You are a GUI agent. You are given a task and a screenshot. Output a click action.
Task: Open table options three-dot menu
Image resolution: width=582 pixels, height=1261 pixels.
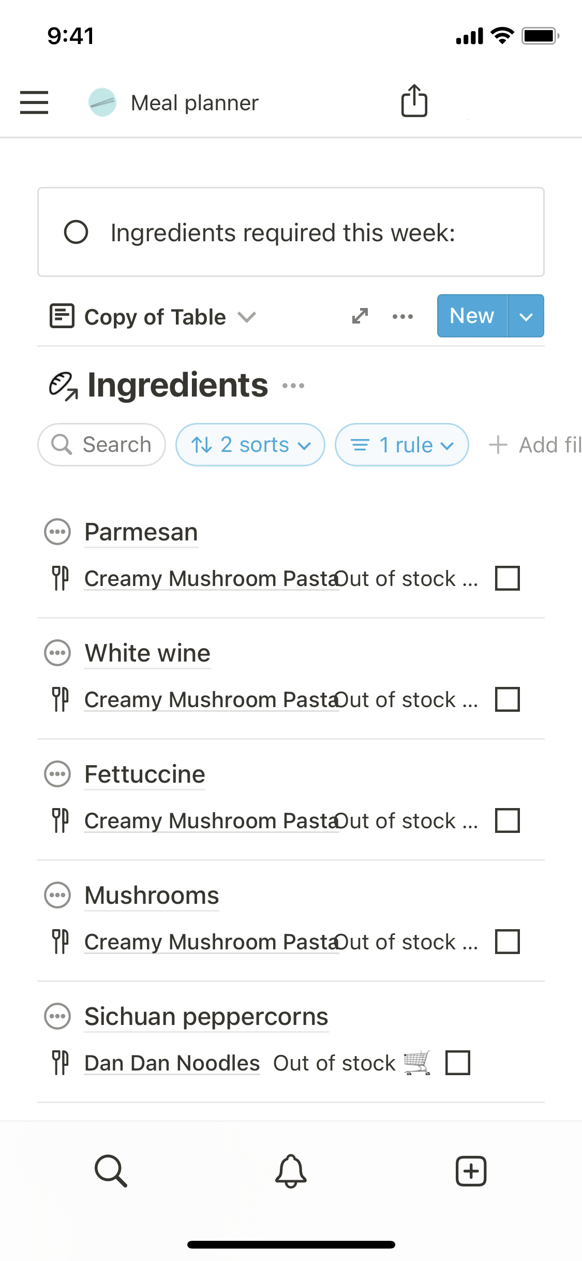[x=402, y=316]
